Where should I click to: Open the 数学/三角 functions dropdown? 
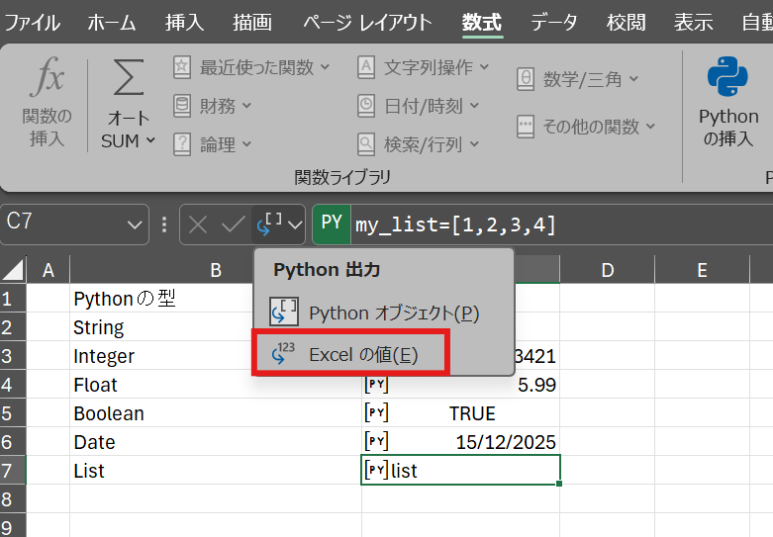[577, 79]
